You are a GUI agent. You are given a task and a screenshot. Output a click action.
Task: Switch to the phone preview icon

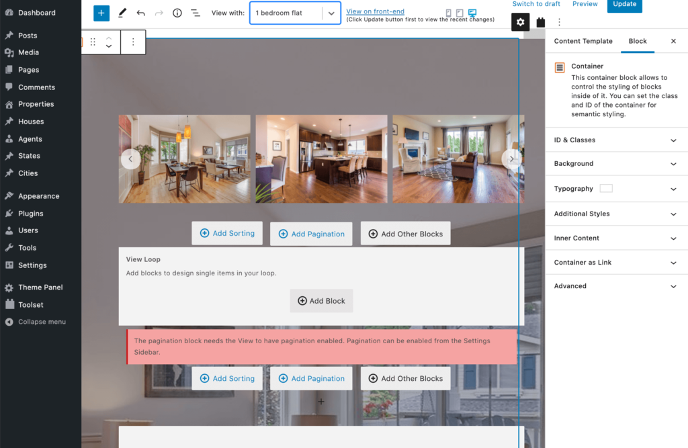click(x=448, y=13)
